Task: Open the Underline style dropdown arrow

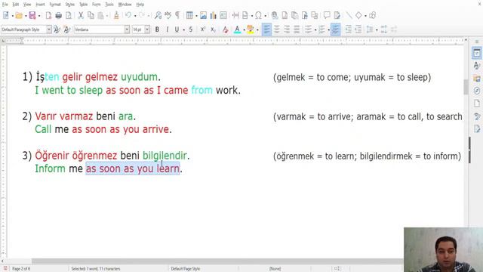Action: pyautogui.click(x=183, y=30)
